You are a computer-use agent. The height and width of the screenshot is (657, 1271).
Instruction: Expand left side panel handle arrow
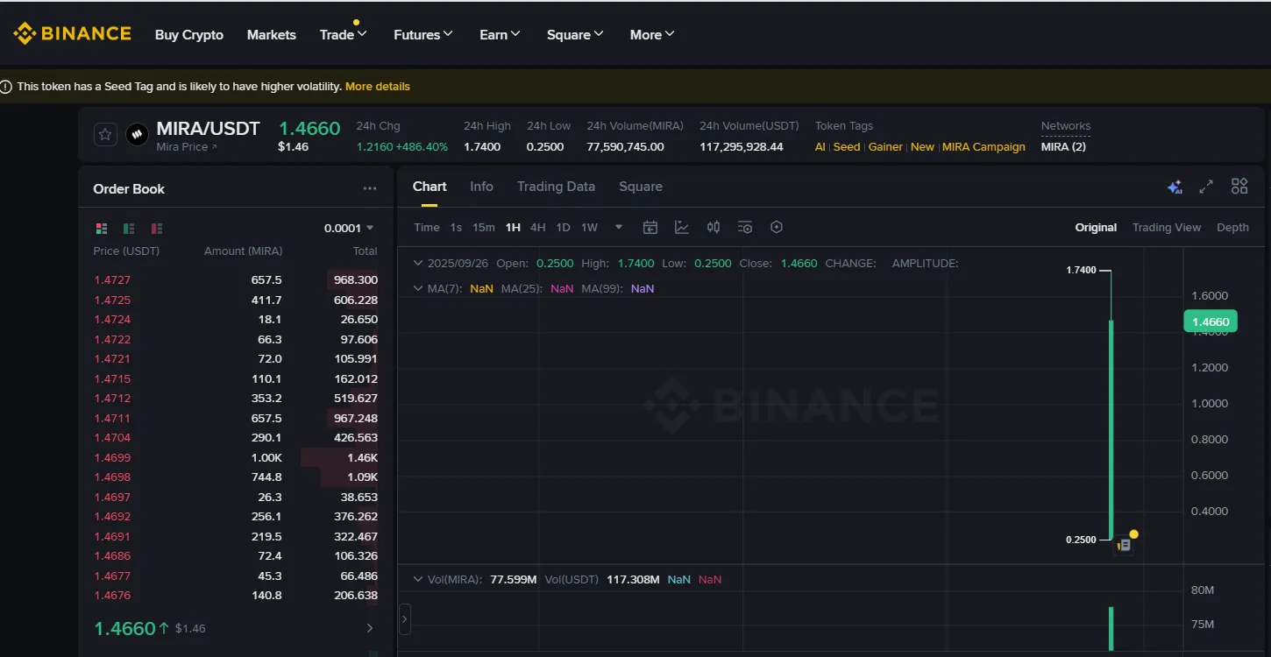click(x=404, y=618)
